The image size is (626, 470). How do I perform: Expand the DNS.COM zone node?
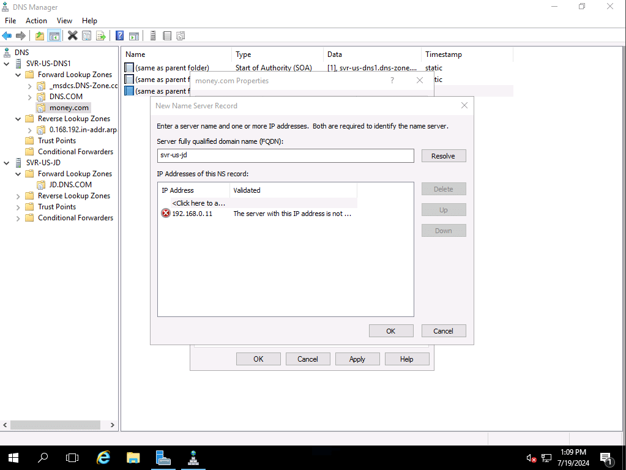pos(29,97)
